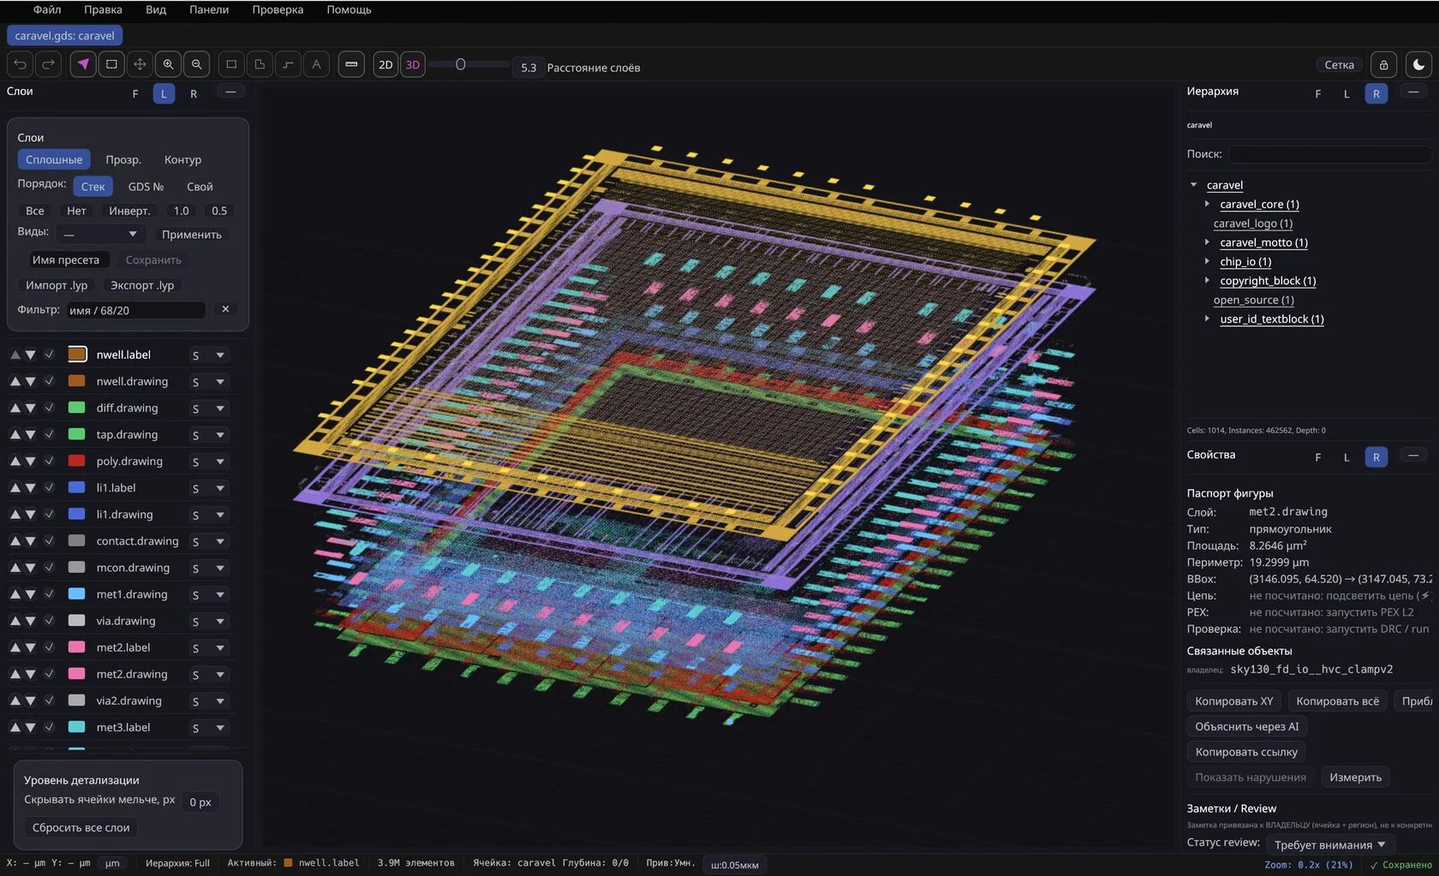The width and height of the screenshot is (1439, 876).
Task: Toggle the dark mode moon icon
Action: coord(1418,65)
